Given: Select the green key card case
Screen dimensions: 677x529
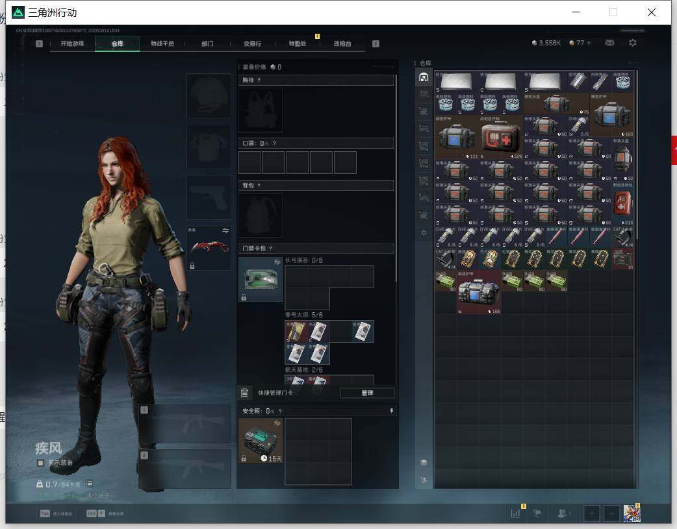Looking at the screenshot, I should (261, 279).
